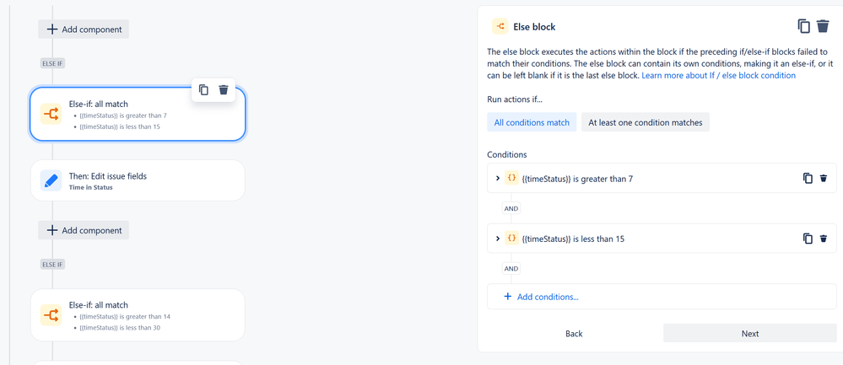
Task: Duplicate the selected Else-if component card
Action: [203, 89]
